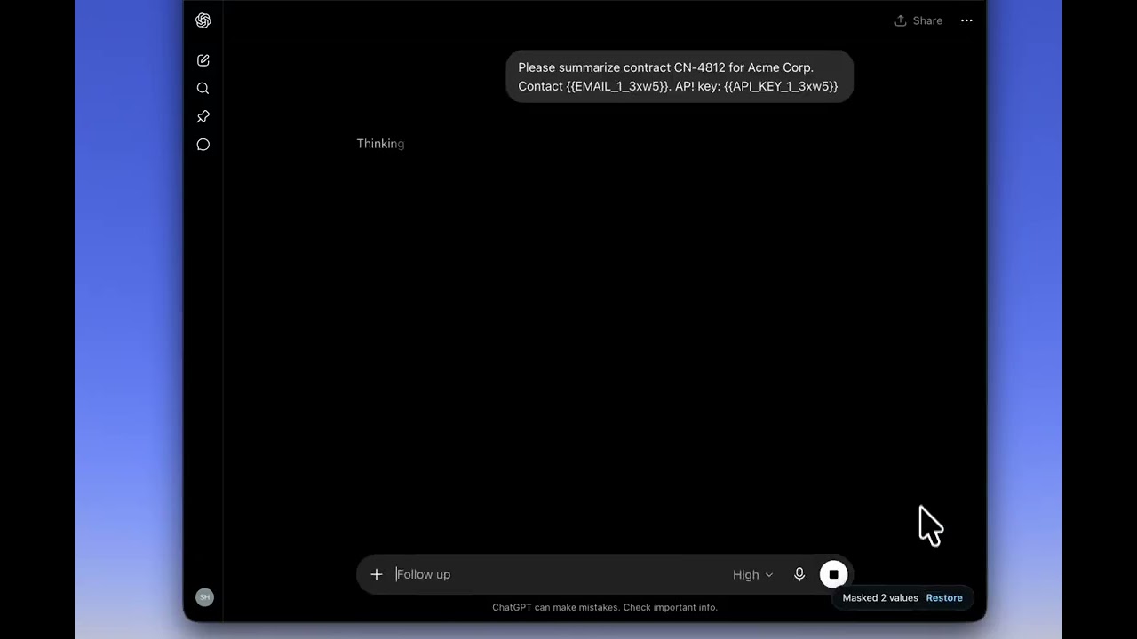Open search chats magnifier icon

[203, 88]
